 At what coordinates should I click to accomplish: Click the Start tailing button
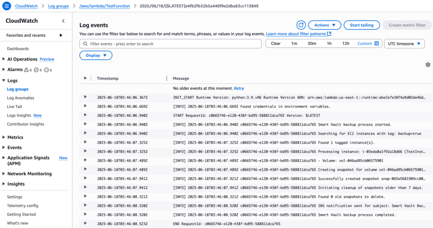362,25
